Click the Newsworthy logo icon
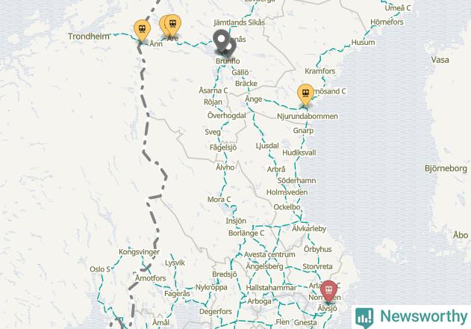Image resolution: width=471 pixels, height=329 pixels. 364,317
